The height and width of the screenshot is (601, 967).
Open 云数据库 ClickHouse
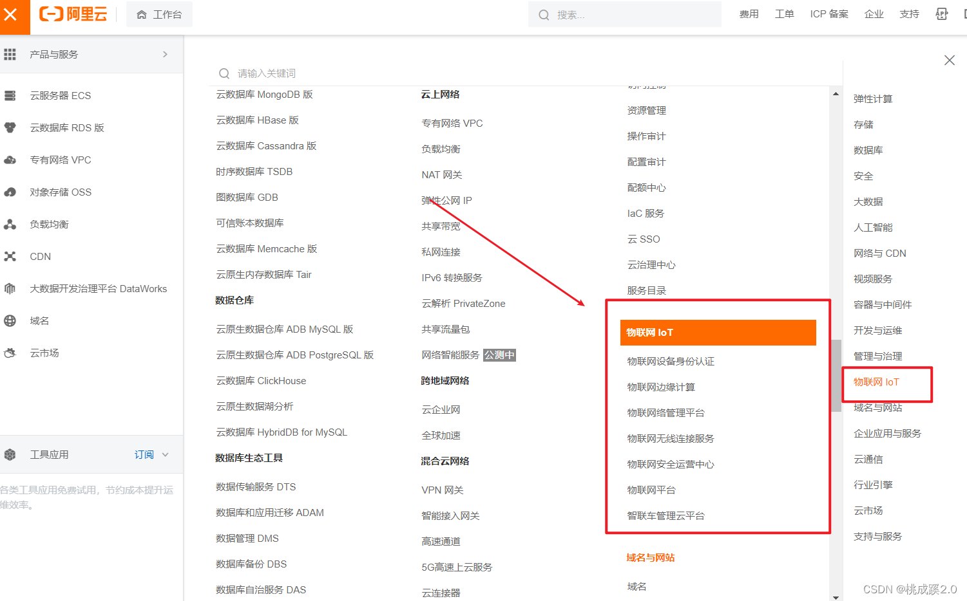tap(261, 381)
